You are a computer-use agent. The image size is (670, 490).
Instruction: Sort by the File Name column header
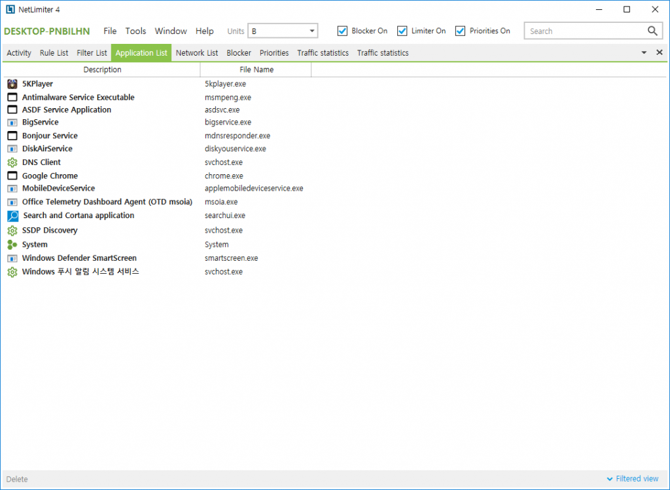pyautogui.click(x=256, y=69)
